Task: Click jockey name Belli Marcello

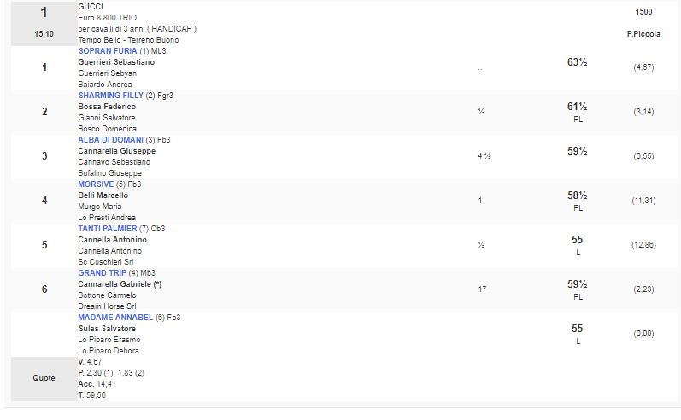Action: click(103, 195)
